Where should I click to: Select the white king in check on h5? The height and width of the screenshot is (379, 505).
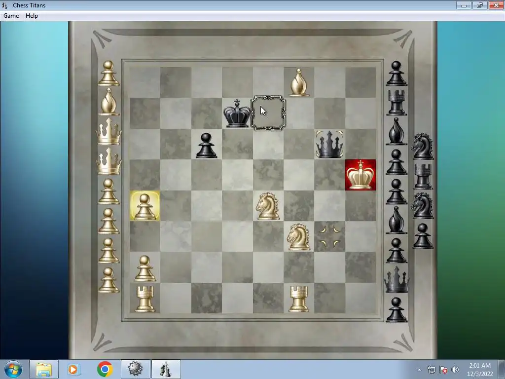(361, 175)
